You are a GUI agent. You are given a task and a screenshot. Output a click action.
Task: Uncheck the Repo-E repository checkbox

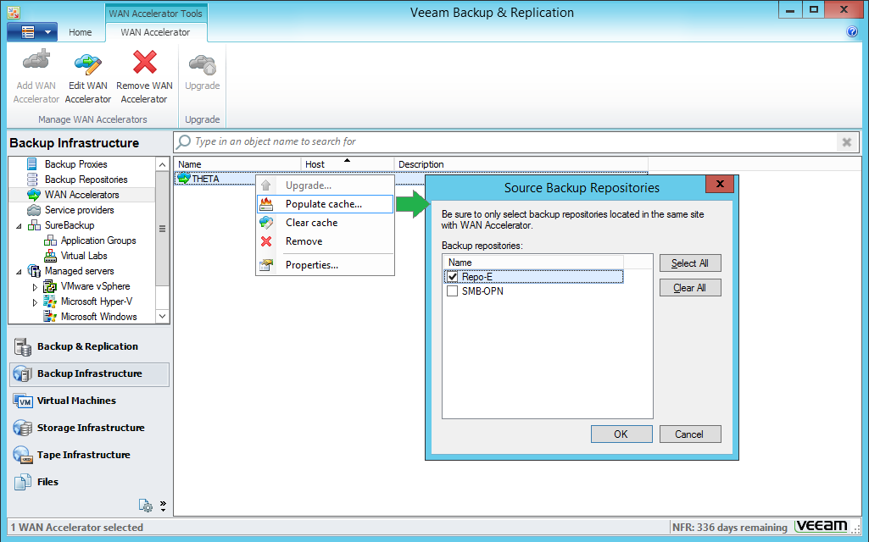tap(452, 277)
